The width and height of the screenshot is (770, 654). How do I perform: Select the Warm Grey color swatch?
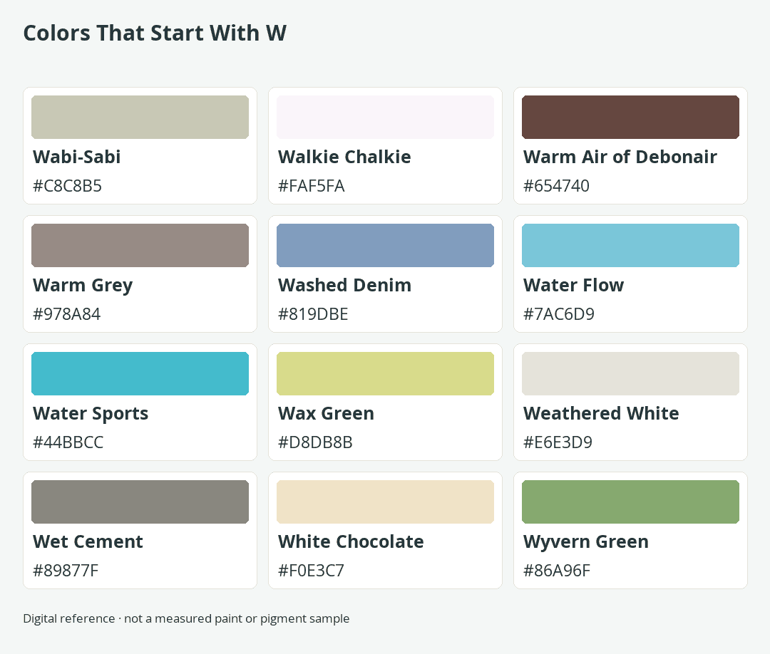coord(140,245)
